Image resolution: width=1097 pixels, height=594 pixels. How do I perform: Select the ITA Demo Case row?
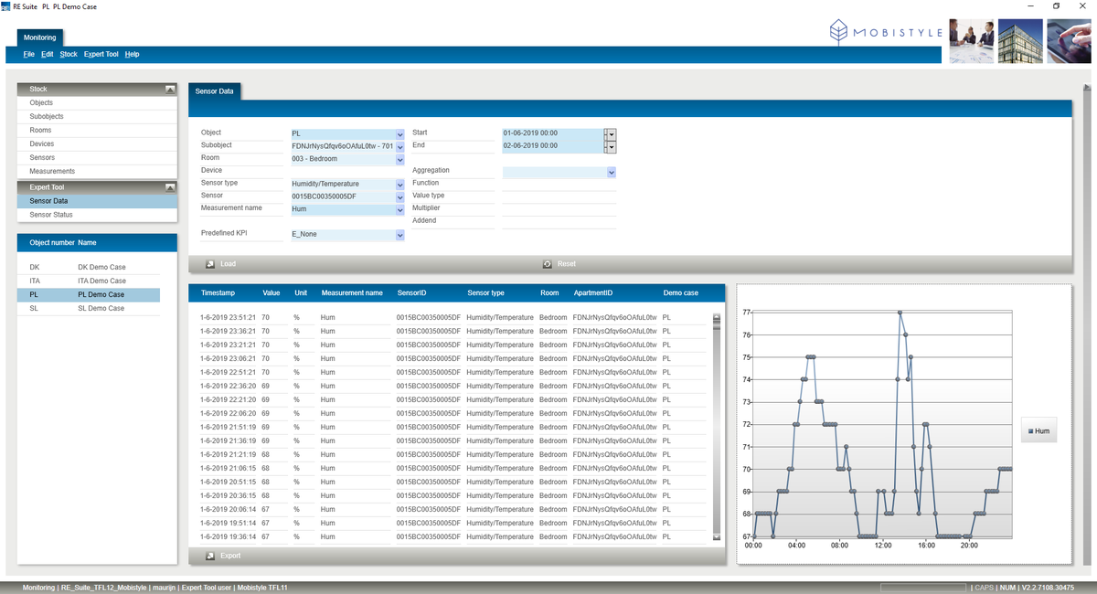(89, 281)
